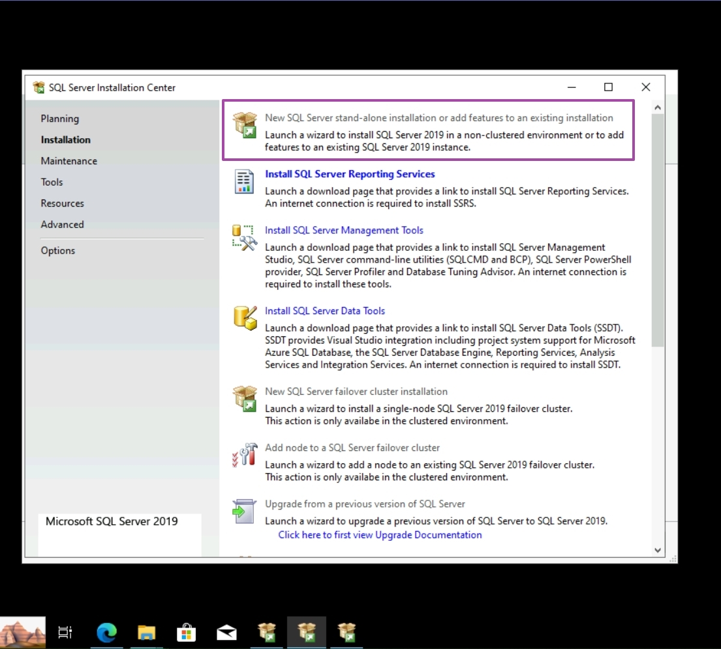Click the desktop wallpaper thumbnail in taskbar

point(23,633)
